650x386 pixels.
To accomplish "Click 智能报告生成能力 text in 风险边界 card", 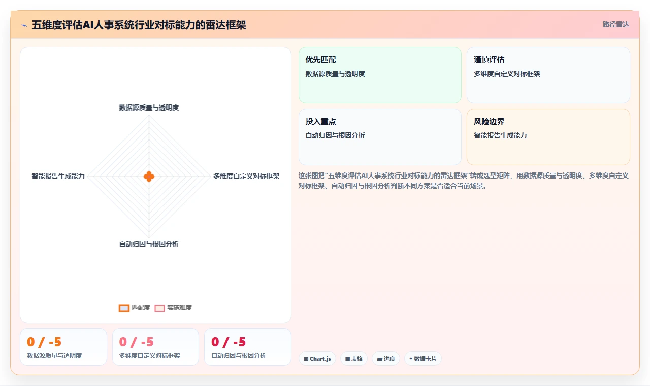I will point(500,135).
